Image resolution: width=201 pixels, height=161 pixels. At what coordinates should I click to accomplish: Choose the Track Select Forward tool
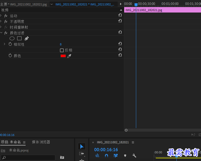(x=82, y=154)
